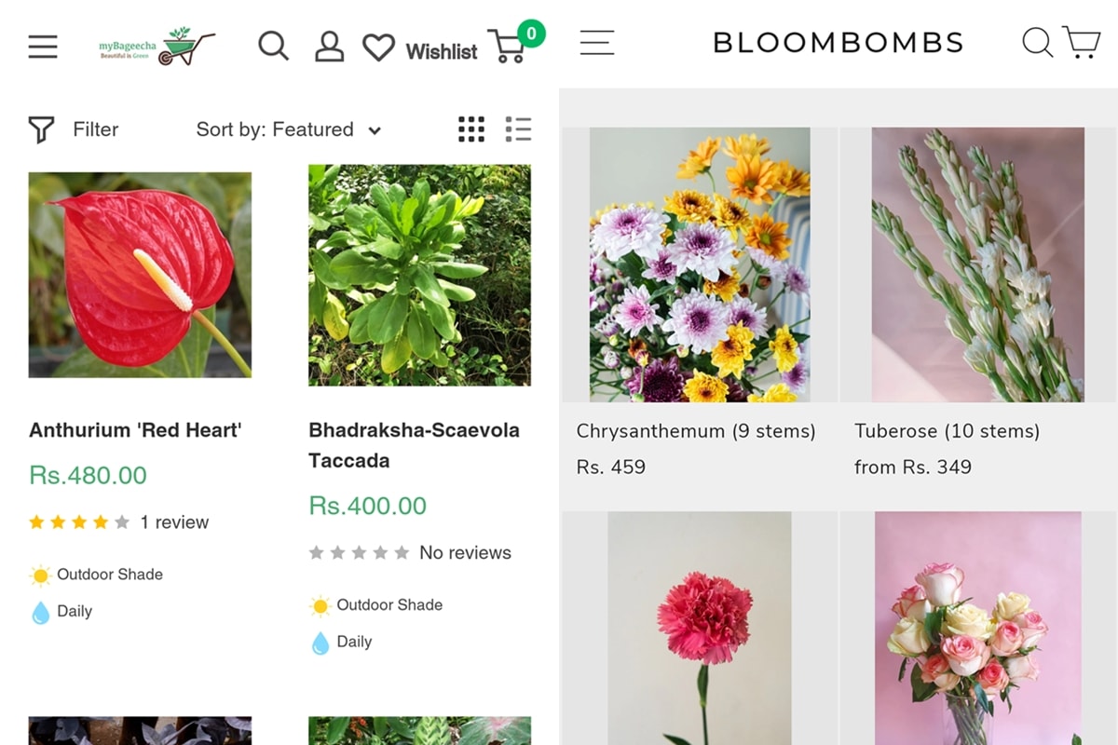The image size is (1118, 745).
Task: Open search on myBageecha
Action: tap(273, 46)
